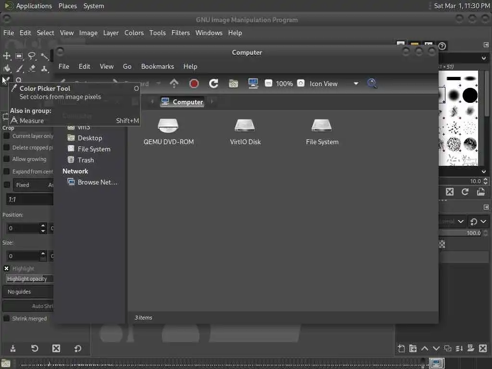The height and width of the screenshot is (369, 492).
Task: Click the Refresh brushes icon
Action: [465, 192]
